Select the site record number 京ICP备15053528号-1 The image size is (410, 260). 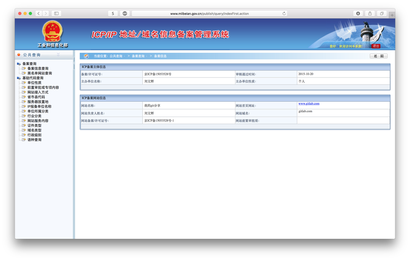(x=159, y=121)
